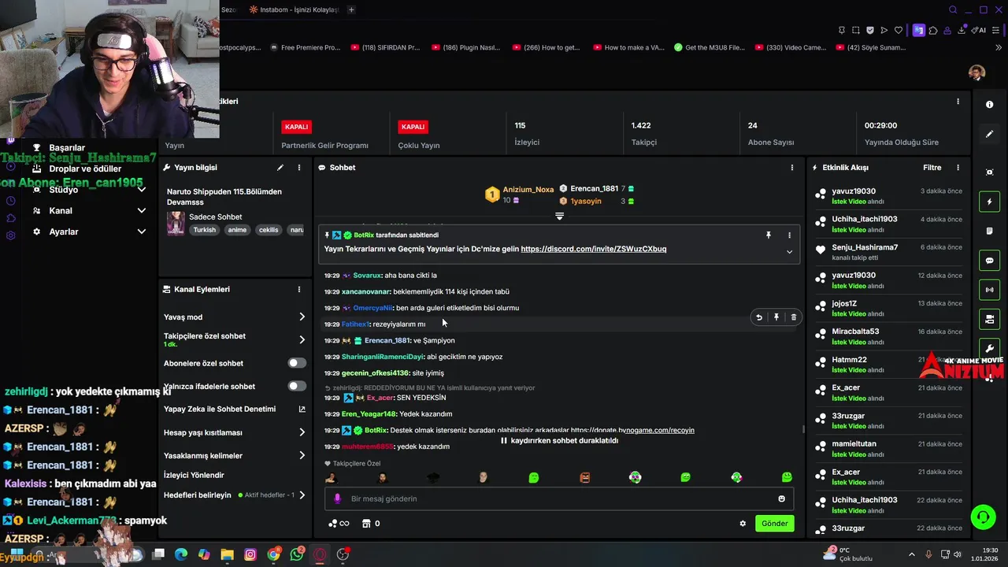The height and width of the screenshot is (567, 1008).
Task: Click chat panel vertical scrollbar
Action: (802, 430)
